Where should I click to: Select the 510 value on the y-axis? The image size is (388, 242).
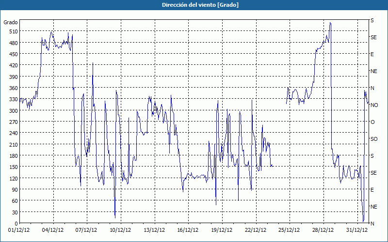click(x=14, y=31)
